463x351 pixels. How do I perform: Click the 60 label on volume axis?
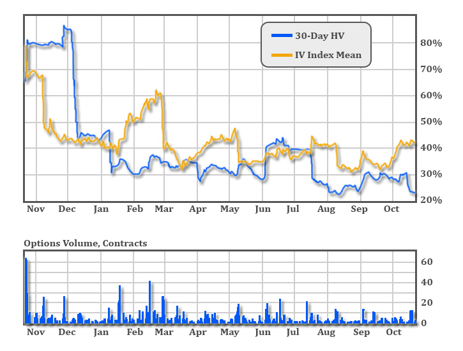[x=428, y=262]
